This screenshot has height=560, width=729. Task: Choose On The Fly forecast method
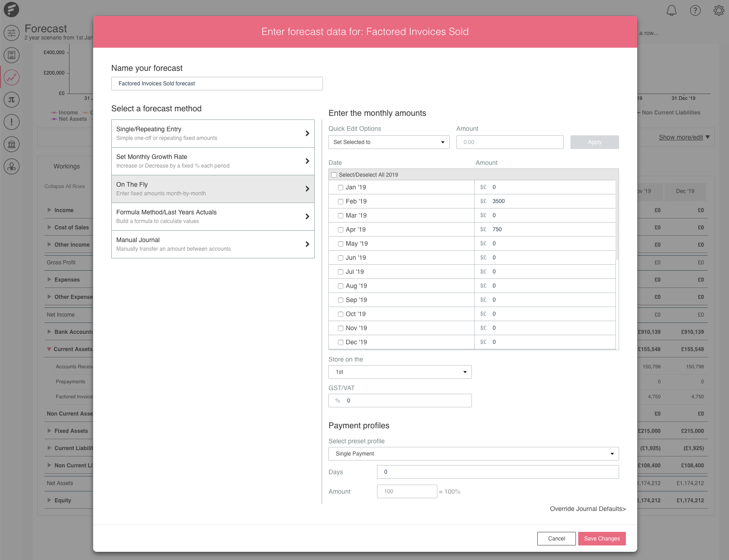click(x=213, y=189)
